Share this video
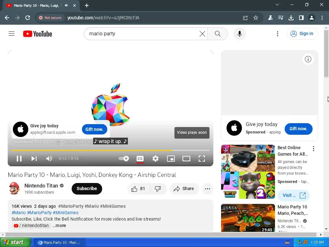The width and height of the screenshot is (329, 247). (x=184, y=188)
